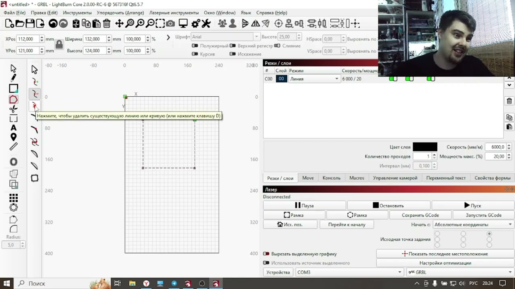The height and width of the screenshot is (289, 515).
Task: Select the Draw Lines pencil tool
Action: click(13, 78)
